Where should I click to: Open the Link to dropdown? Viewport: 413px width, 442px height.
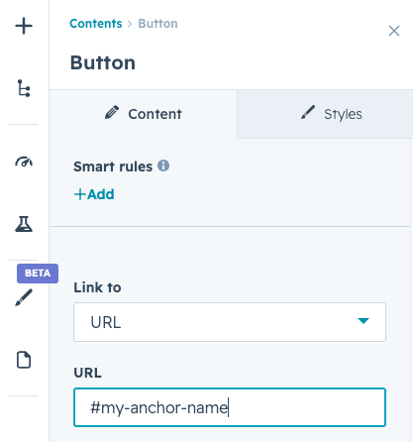pos(230,322)
